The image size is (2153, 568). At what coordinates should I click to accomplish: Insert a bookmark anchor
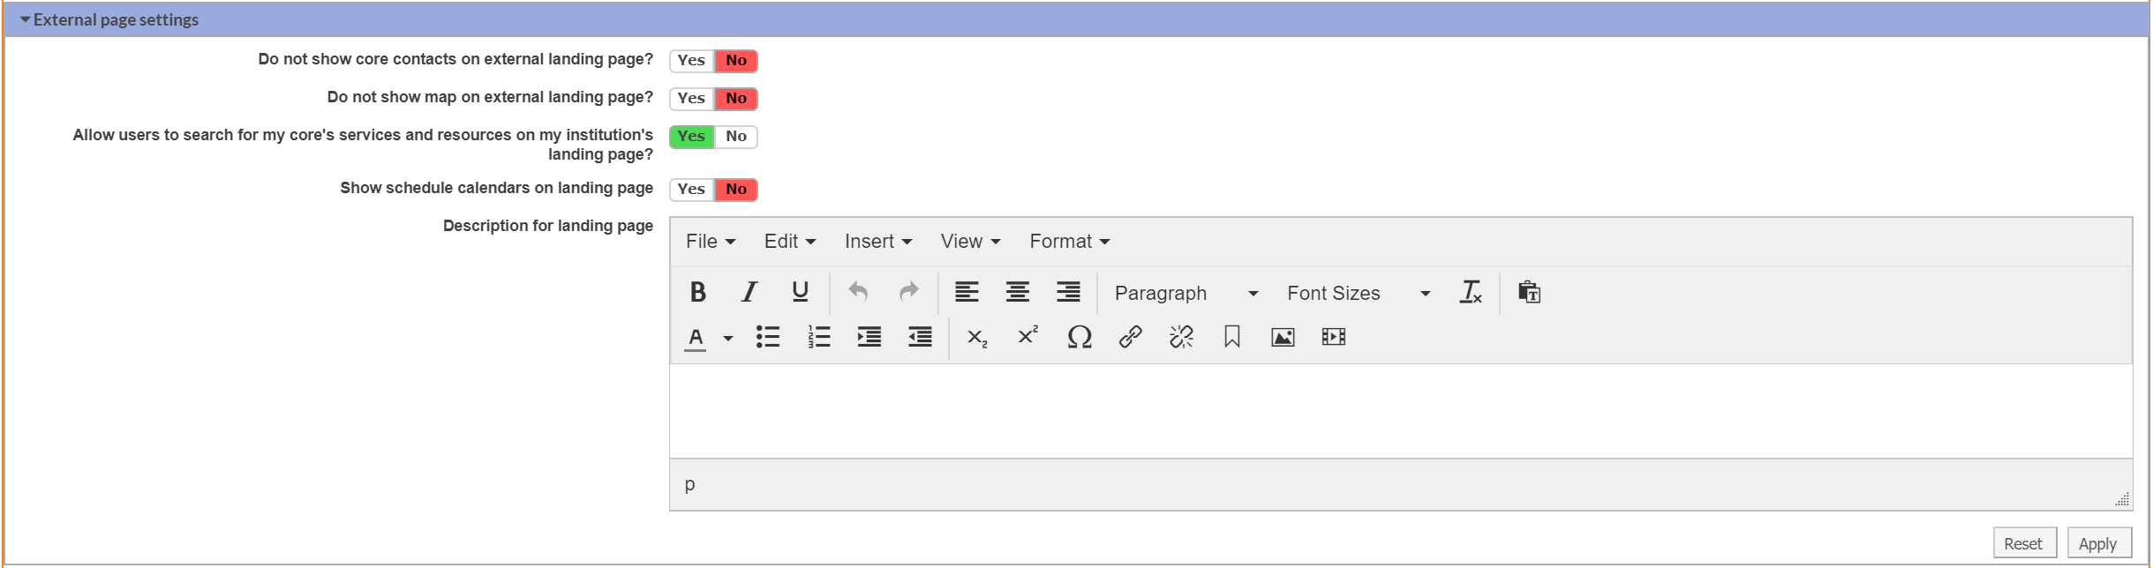(x=1231, y=337)
